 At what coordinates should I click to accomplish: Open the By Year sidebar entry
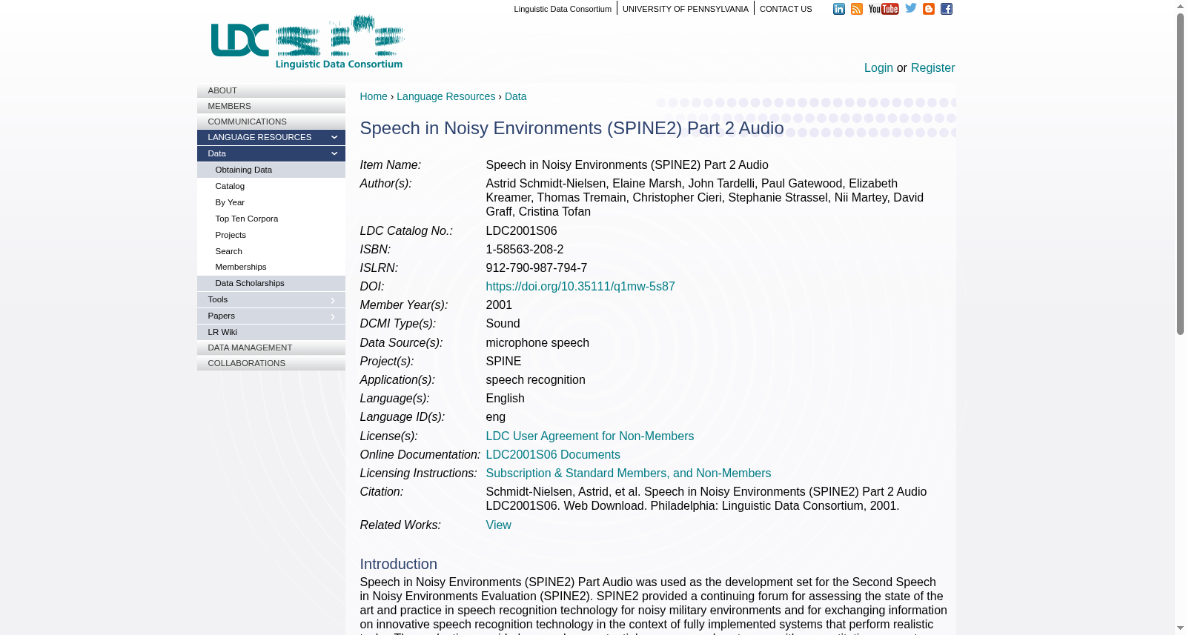(271, 202)
